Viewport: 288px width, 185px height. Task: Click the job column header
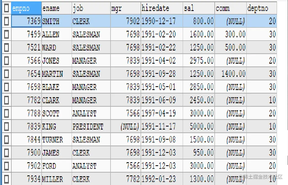[x=91, y=8]
